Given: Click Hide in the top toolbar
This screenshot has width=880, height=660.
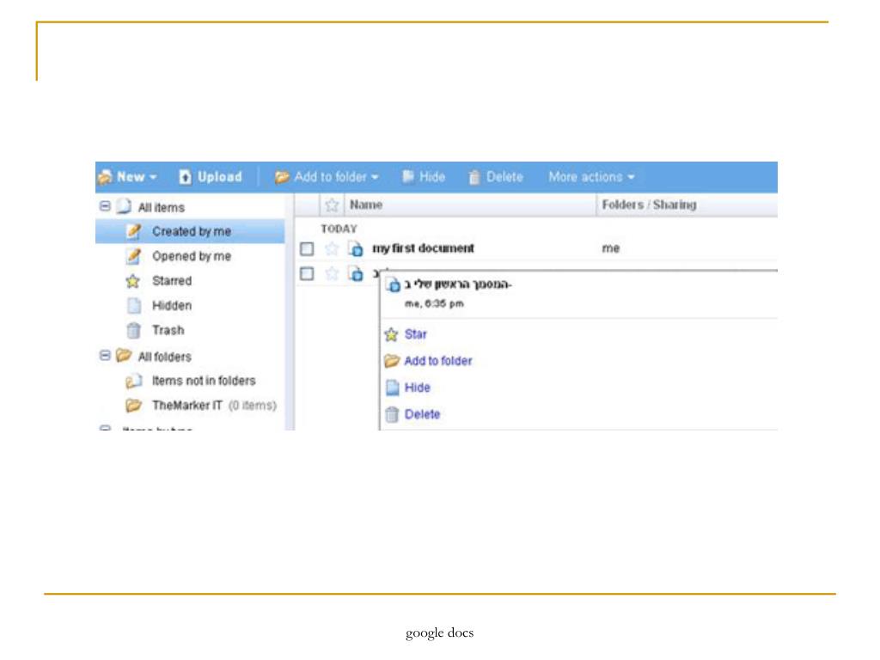Looking at the screenshot, I should point(424,177).
